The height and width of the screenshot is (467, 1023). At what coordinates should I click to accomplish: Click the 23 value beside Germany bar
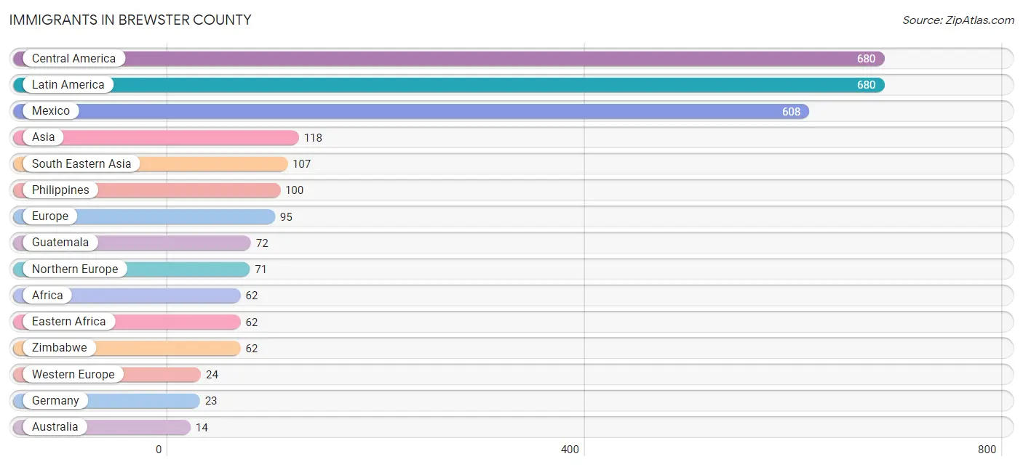[211, 401]
